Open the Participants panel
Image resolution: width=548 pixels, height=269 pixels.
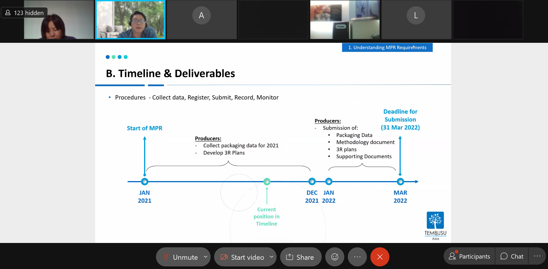469,256
